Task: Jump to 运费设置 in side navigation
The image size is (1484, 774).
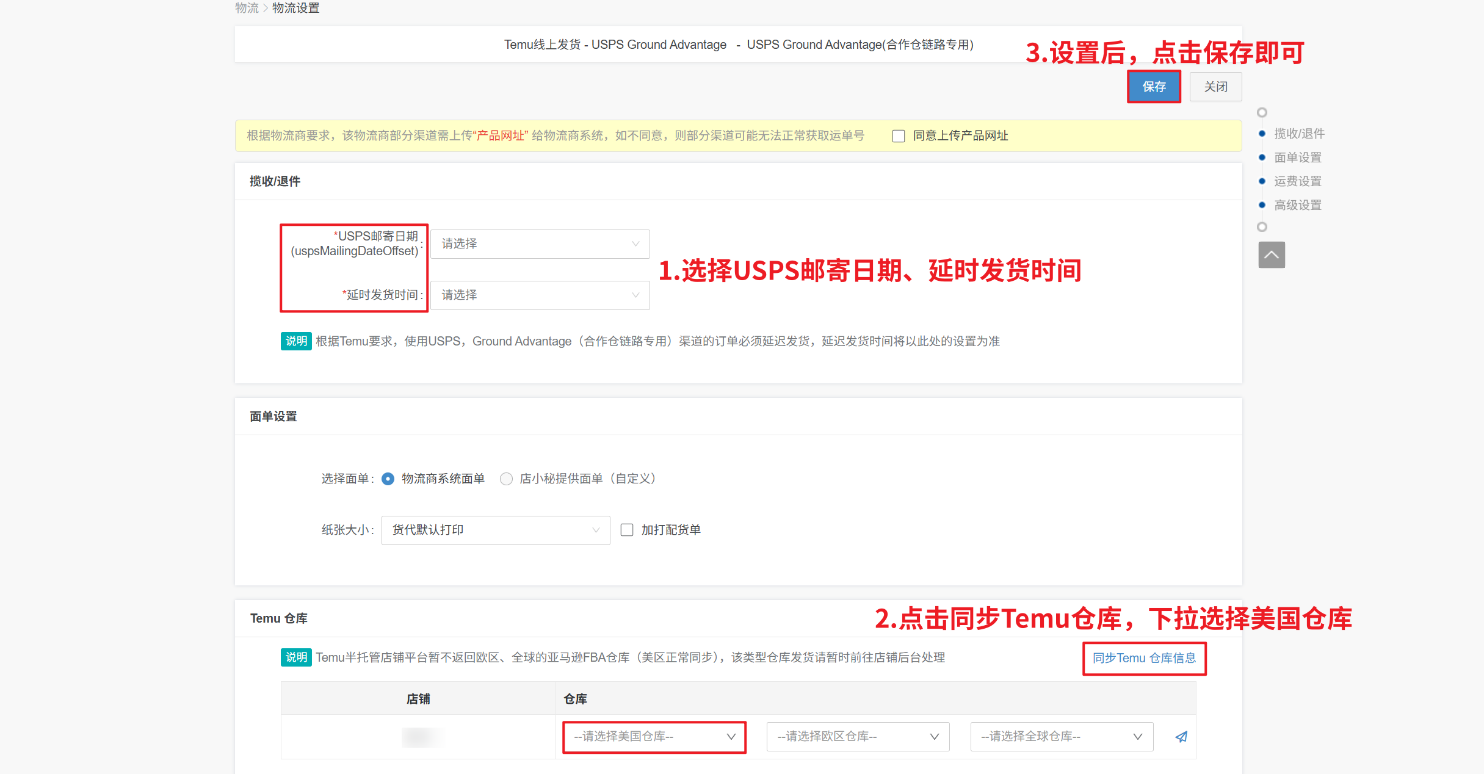Action: click(1297, 181)
